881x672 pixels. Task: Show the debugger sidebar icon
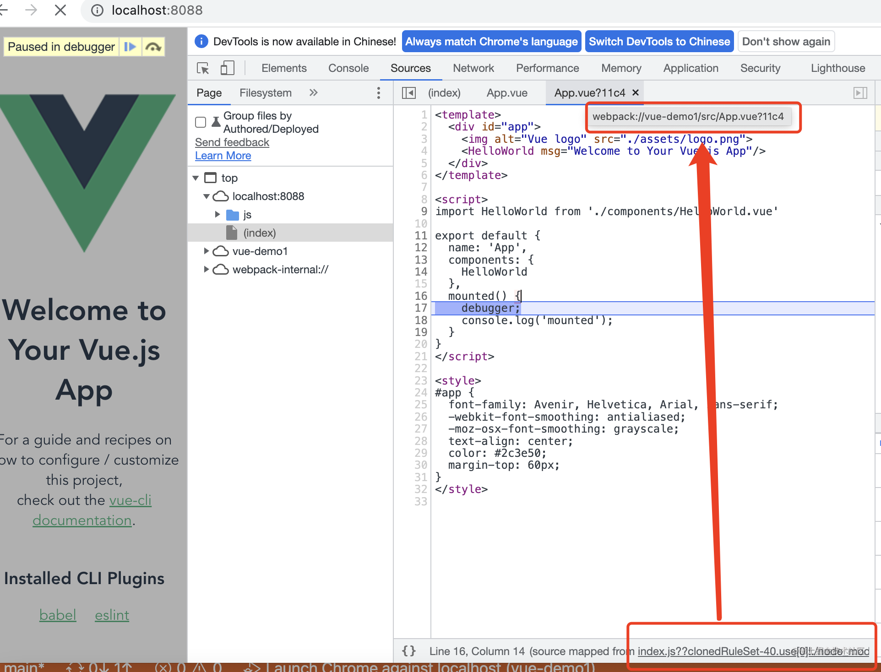860,93
